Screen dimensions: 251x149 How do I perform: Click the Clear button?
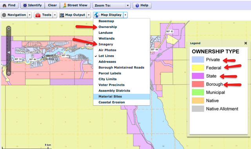click(x=52, y=5)
